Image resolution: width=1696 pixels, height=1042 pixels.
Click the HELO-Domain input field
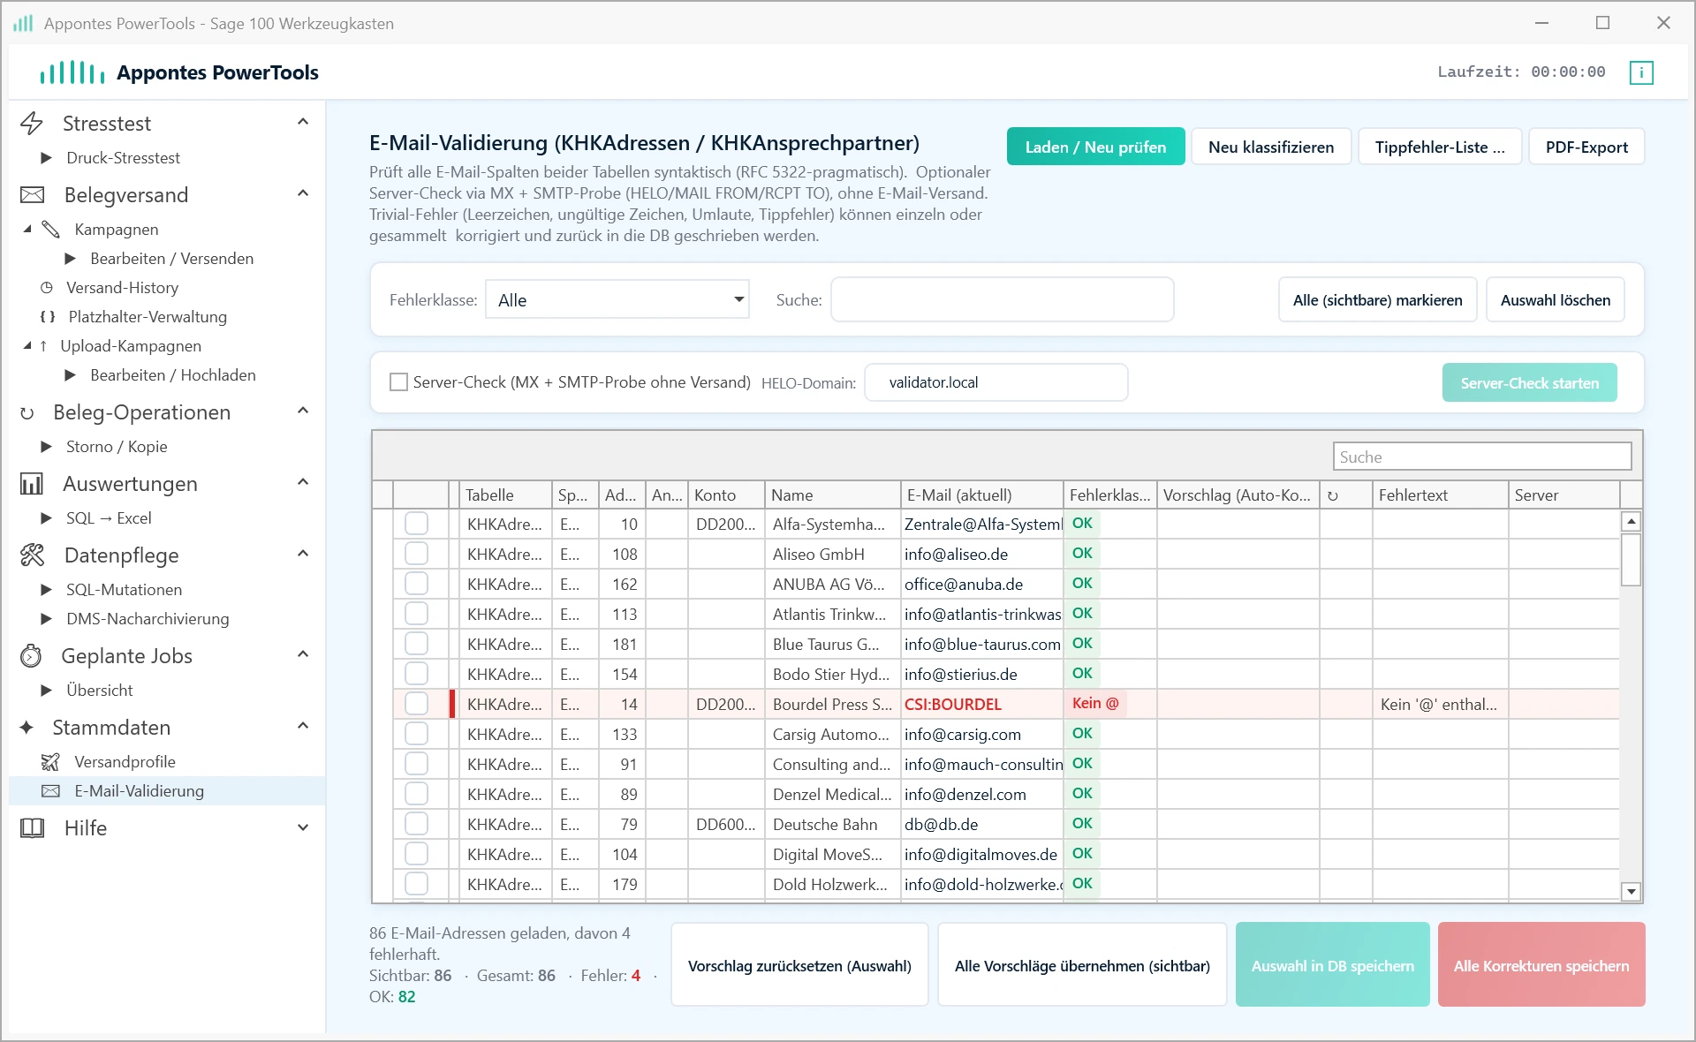coord(996,382)
